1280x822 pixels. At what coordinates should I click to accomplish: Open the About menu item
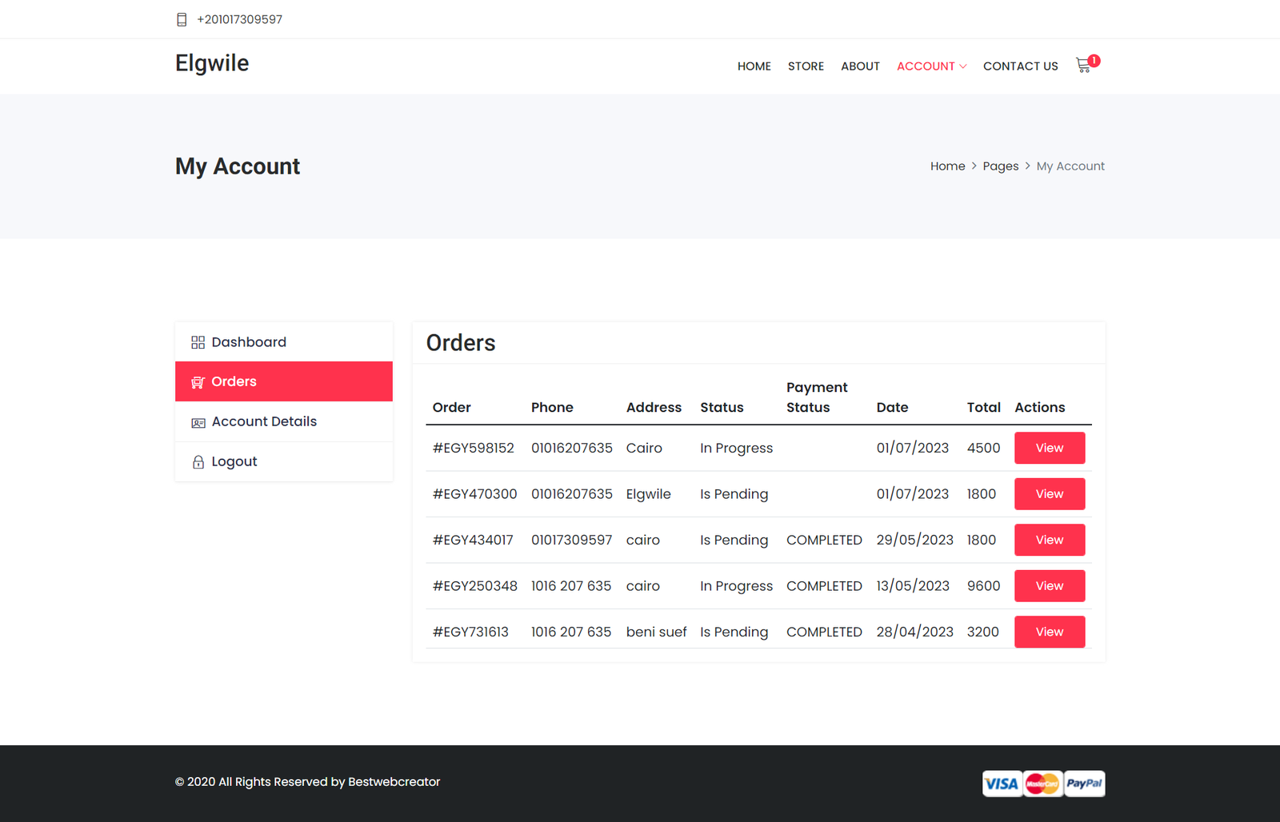click(860, 66)
